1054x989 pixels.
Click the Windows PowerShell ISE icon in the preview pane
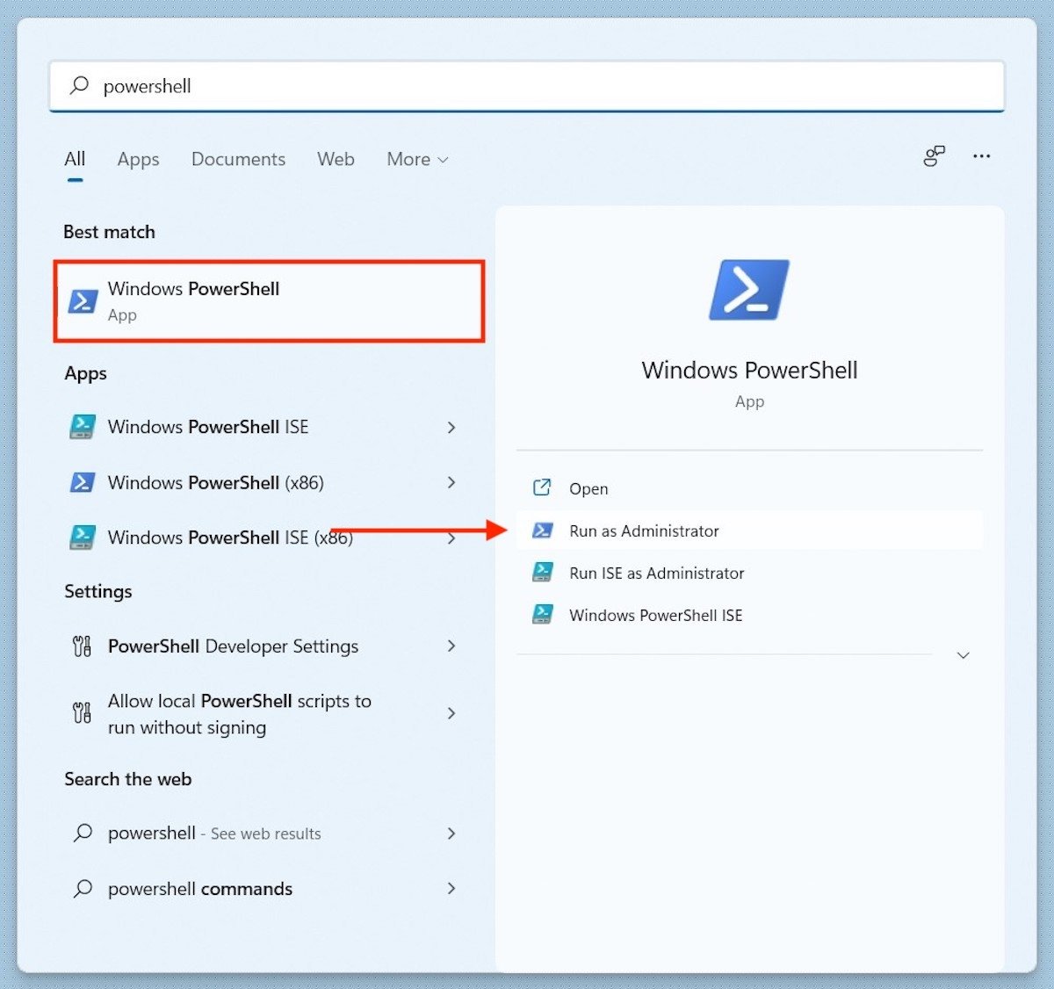pos(543,614)
